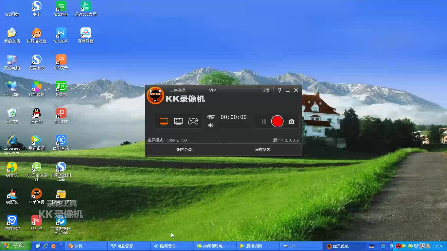Select 软件管理 desktop icon
The height and width of the screenshot is (251, 447).
(36, 89)
